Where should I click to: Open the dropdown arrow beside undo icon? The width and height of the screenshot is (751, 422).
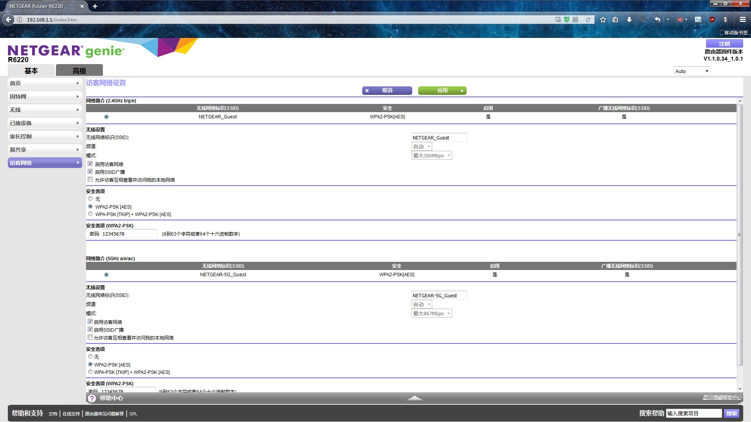coord(668,20)
